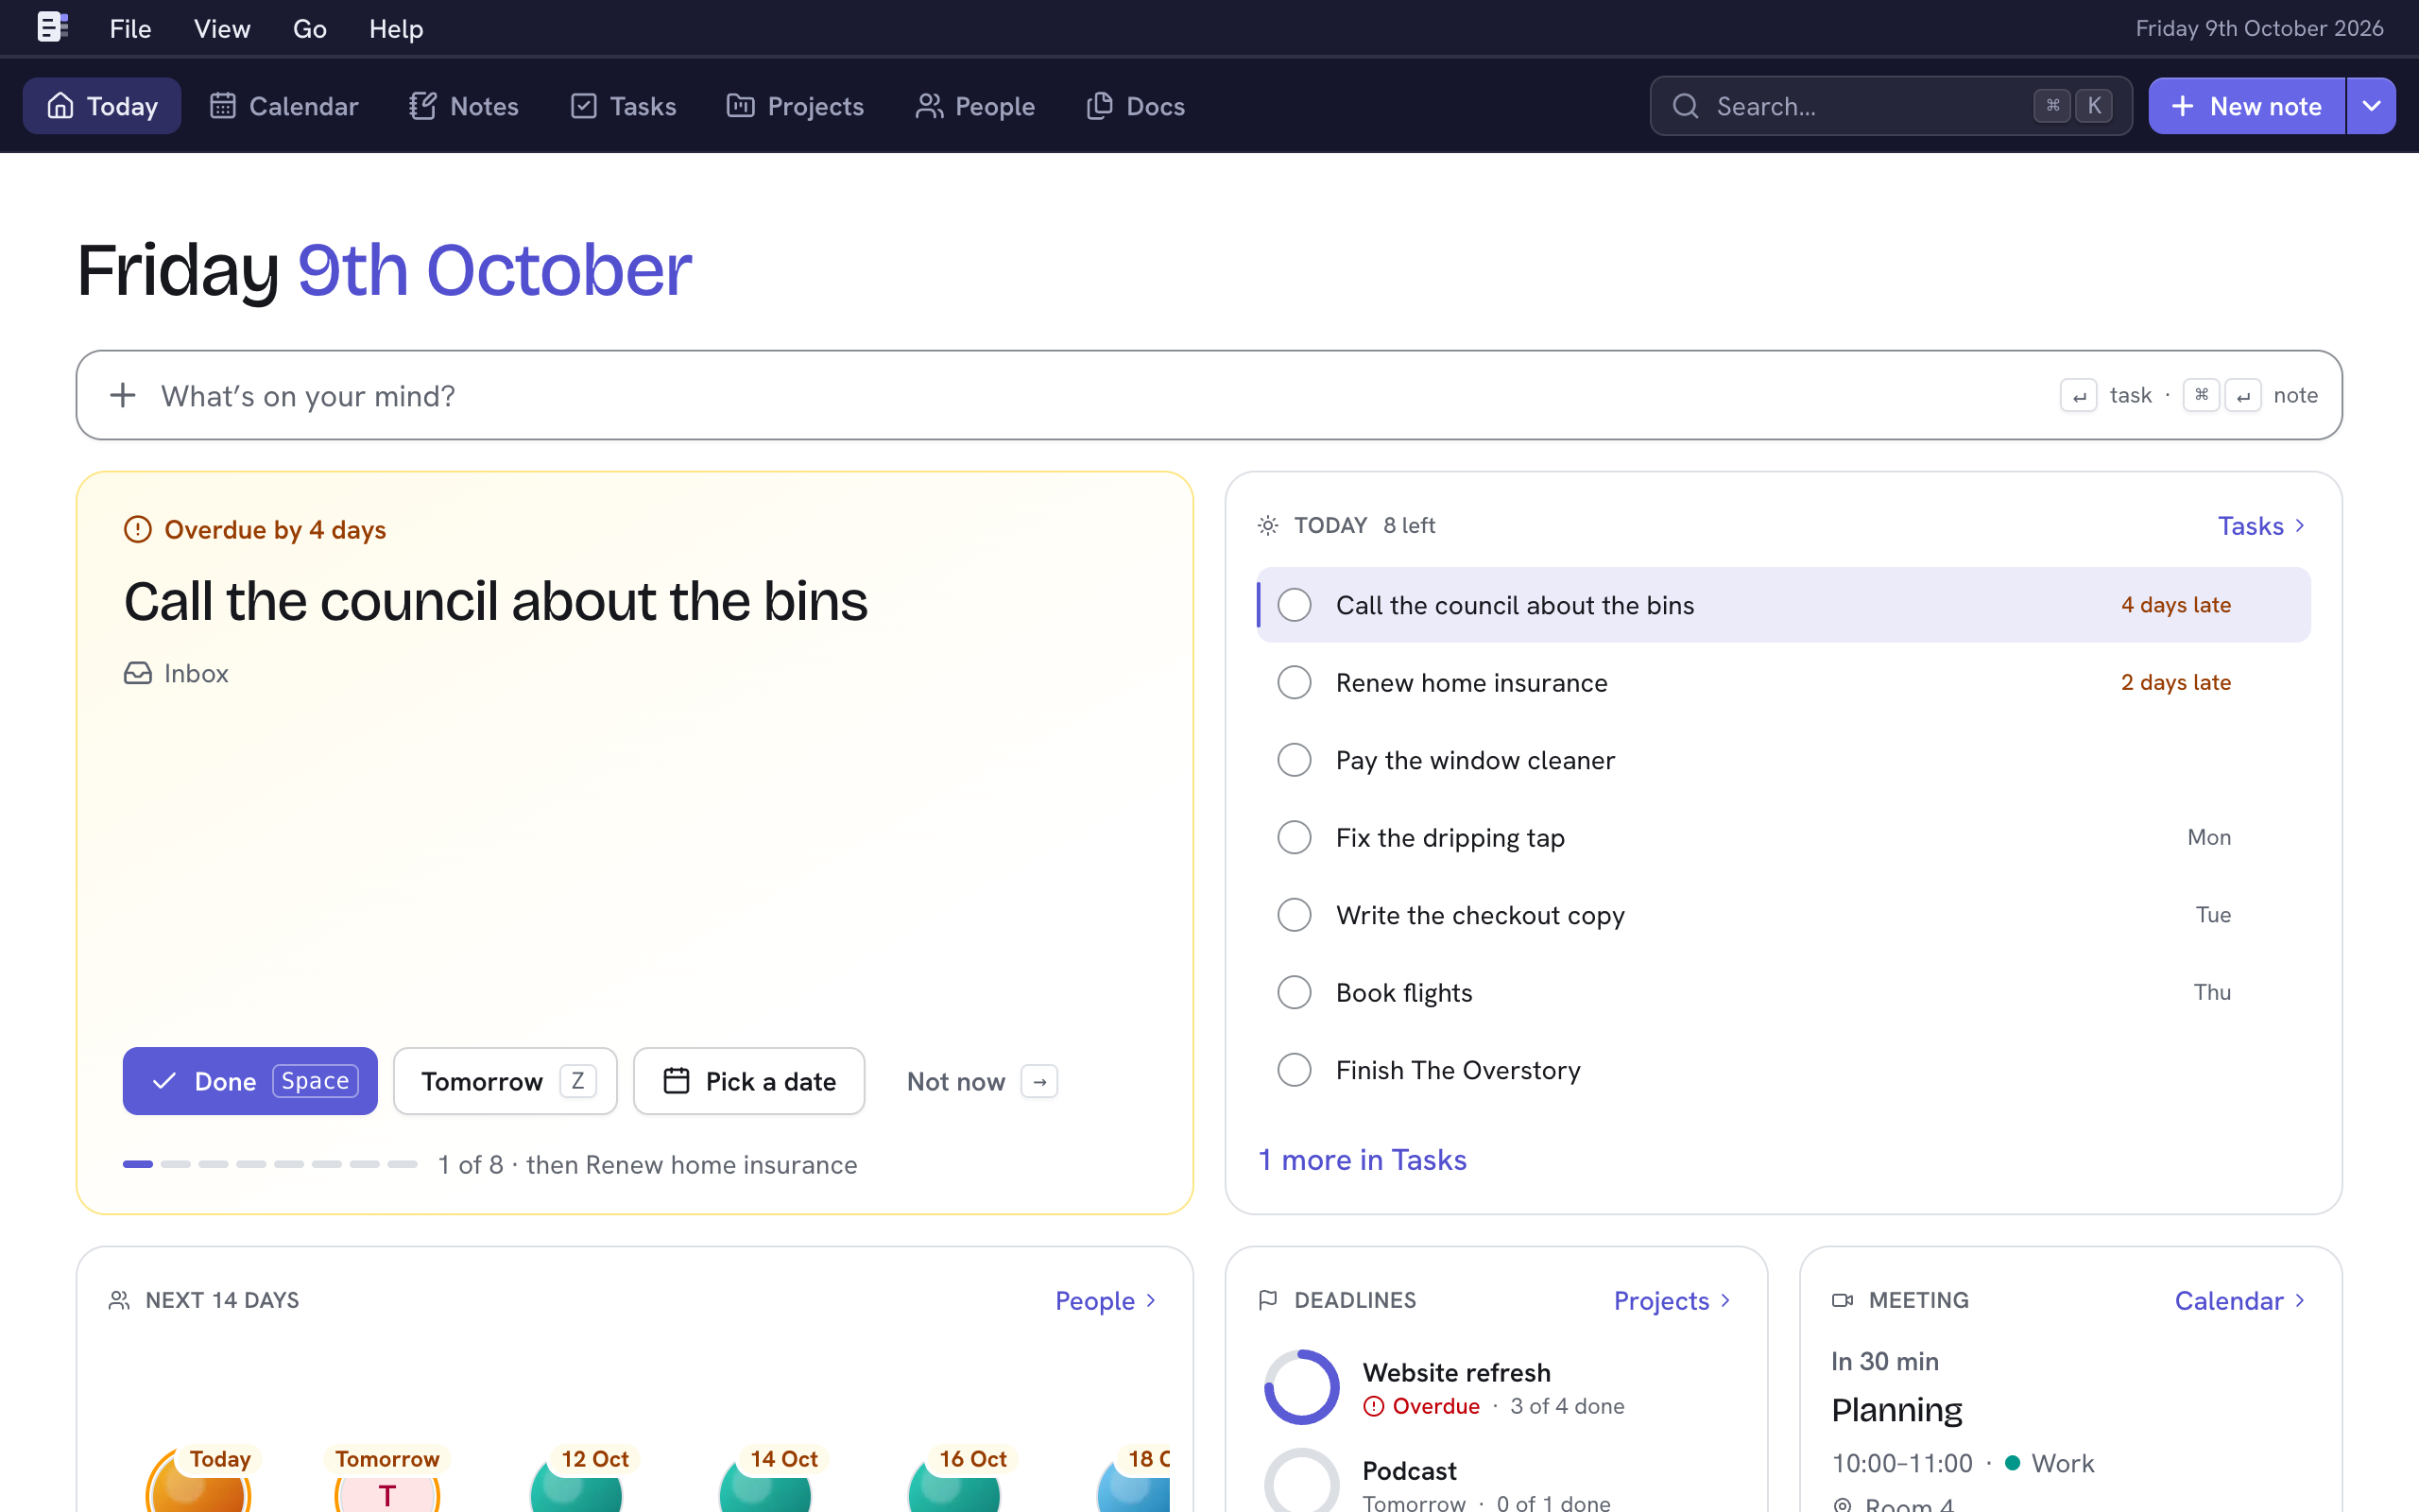Image resolution: width=2419 pixels, height=1512 pixels.
Task: Open the Calendar tab
Action: click(x=283, y=106)
